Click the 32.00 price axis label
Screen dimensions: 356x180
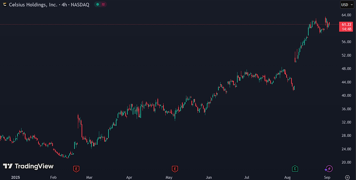[x=347, y=122]
